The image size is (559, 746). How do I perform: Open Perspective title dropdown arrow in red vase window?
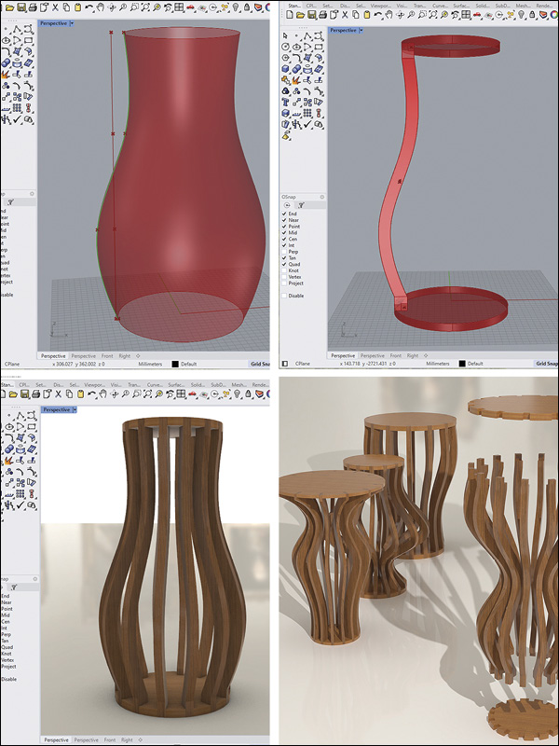click(72, 22)
